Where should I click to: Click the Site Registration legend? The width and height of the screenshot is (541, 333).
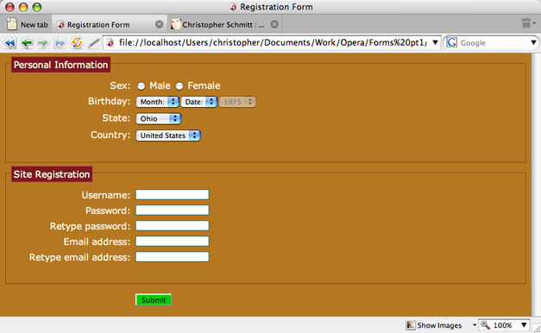pyautogui.click(x=52, y=174)
